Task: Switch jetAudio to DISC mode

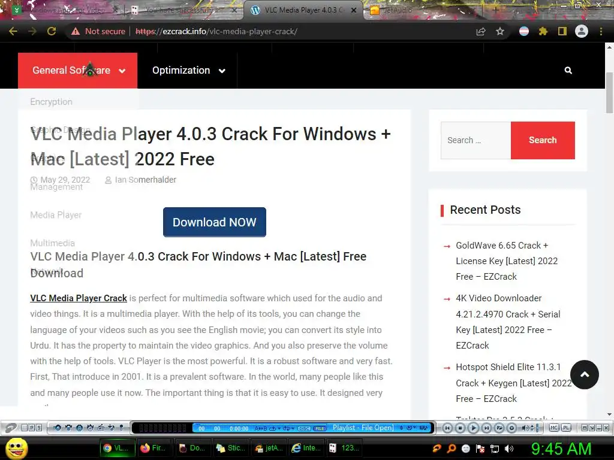Action: pos(304,428)
